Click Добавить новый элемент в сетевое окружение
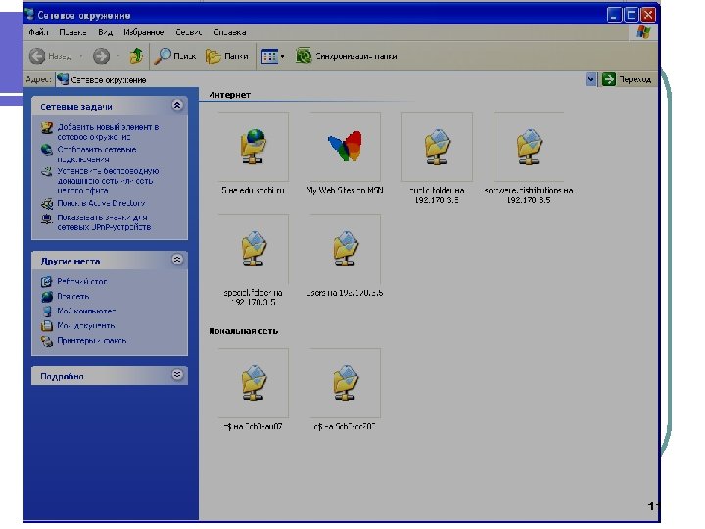 pyautogui.click(x=108, y=132)
